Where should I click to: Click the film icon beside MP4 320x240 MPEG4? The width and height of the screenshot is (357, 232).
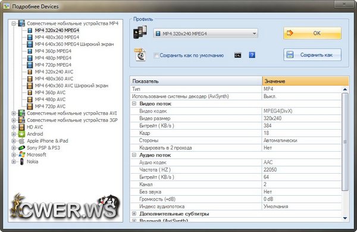pos(30,30)
